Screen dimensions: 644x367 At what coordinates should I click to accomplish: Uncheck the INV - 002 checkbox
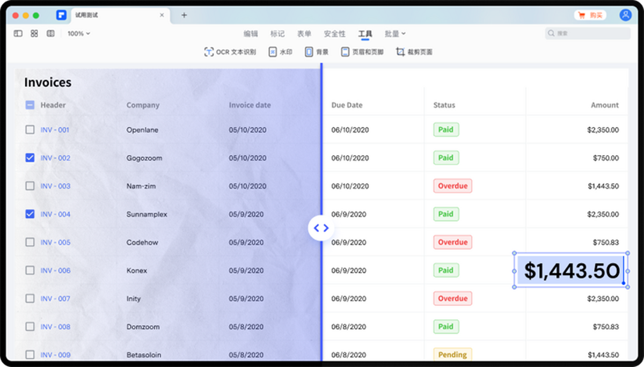(x=30, y=158)
